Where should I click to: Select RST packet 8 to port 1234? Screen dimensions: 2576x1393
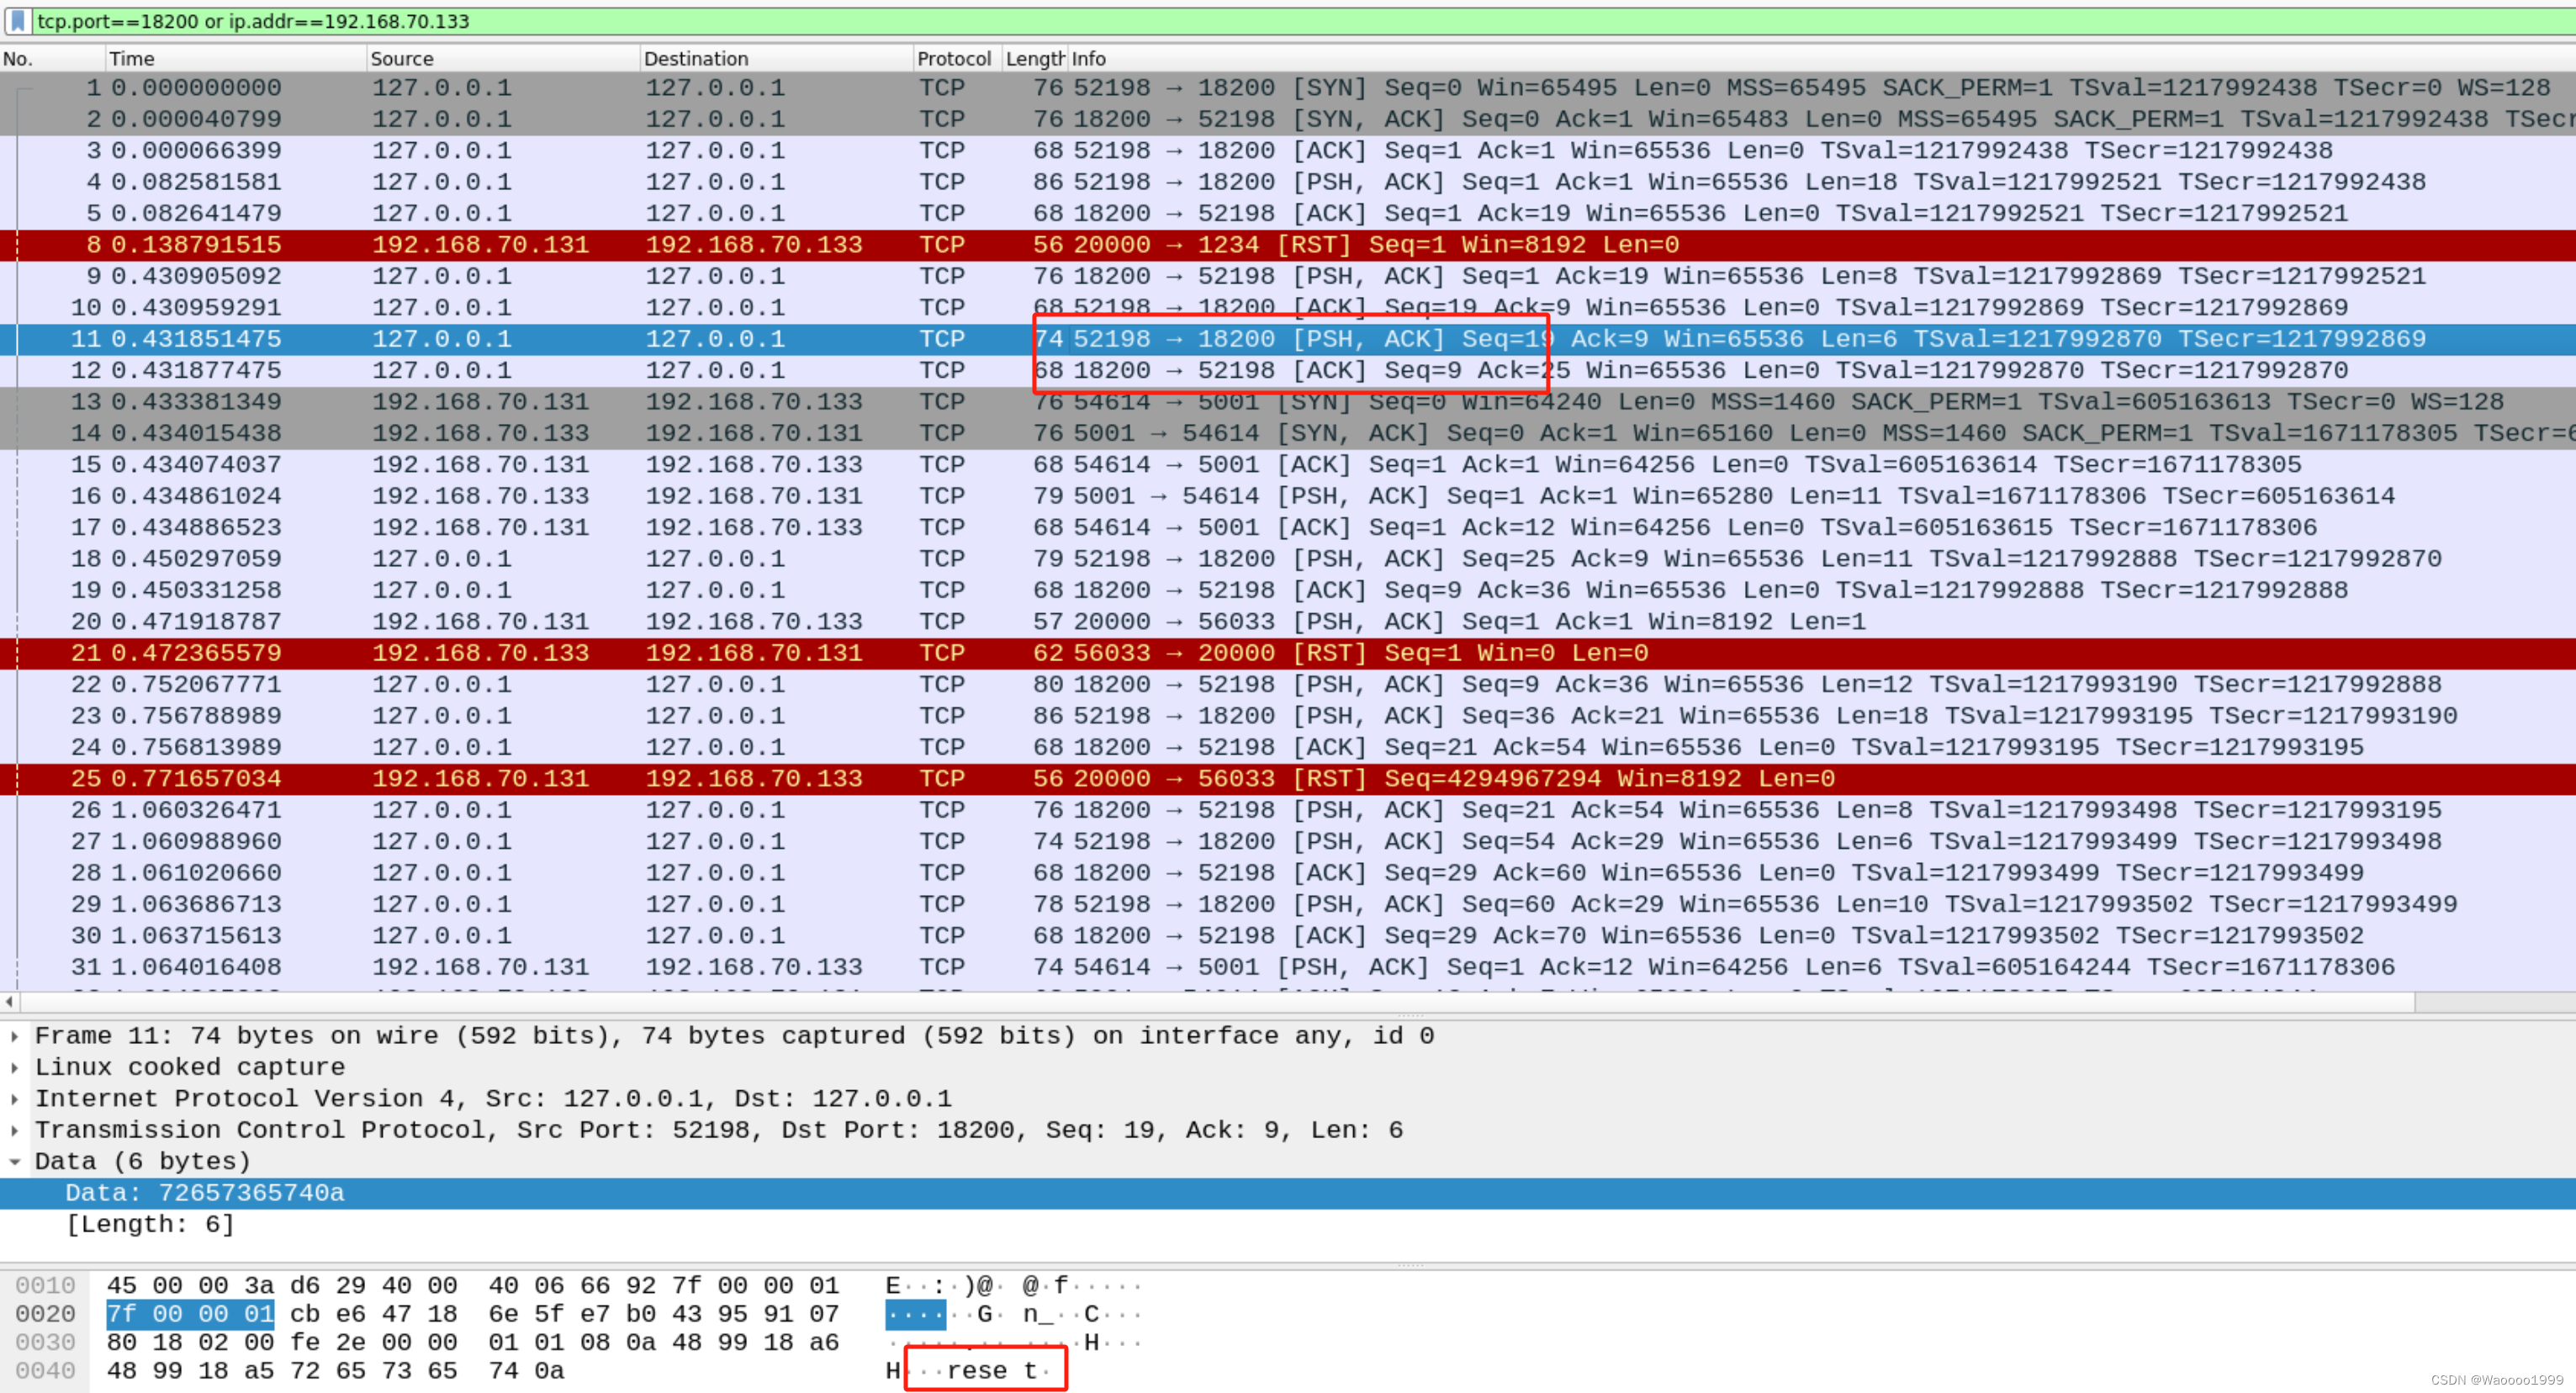1288,245
